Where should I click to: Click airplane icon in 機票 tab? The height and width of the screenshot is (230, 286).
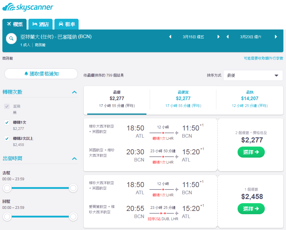click(9, 24)
